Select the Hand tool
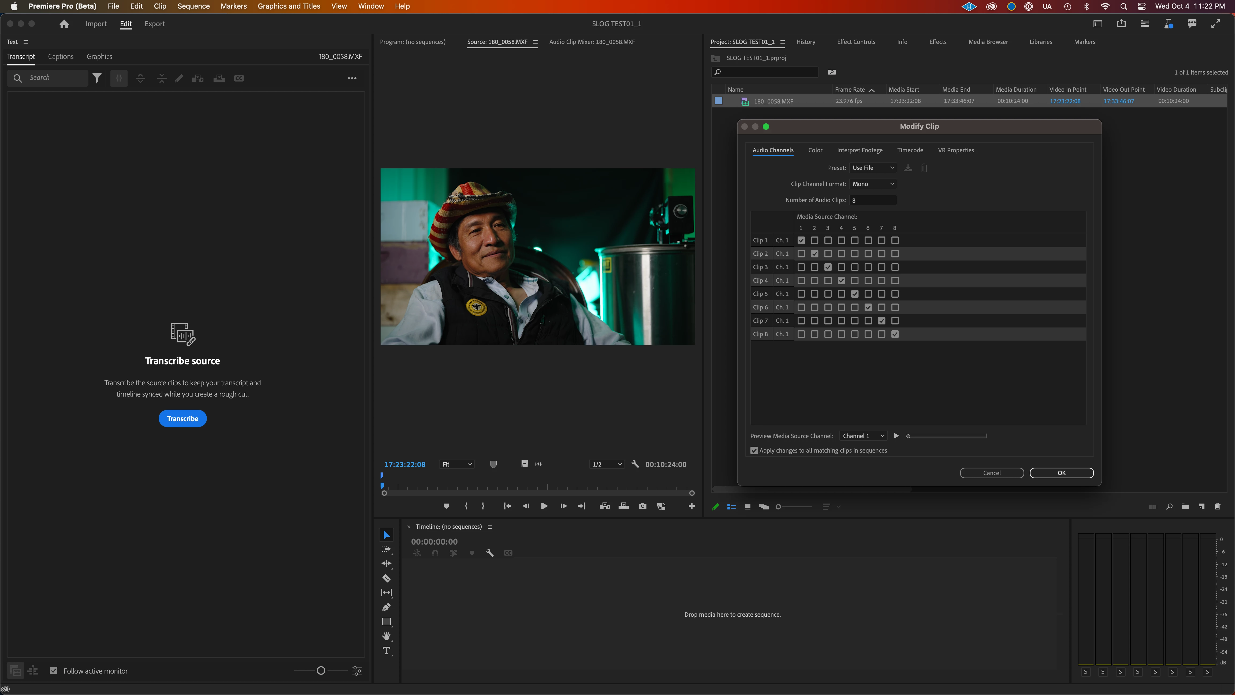This screenshot has height=695, width=1235. point(386,636)
